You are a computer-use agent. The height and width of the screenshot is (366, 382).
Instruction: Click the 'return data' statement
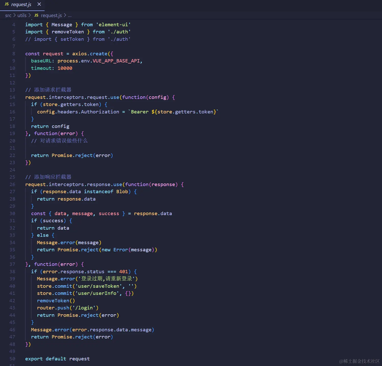[x=53, y=228]
